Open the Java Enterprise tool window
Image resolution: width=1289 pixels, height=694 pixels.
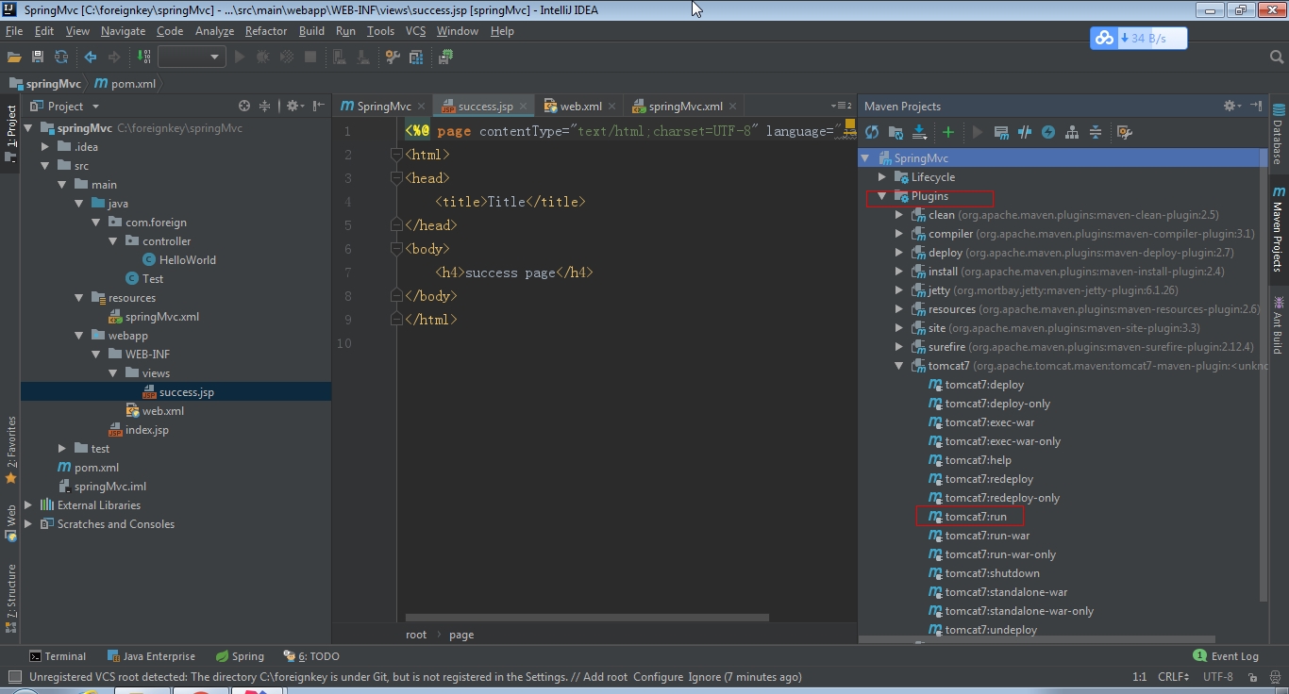click(x=151, y=656)
